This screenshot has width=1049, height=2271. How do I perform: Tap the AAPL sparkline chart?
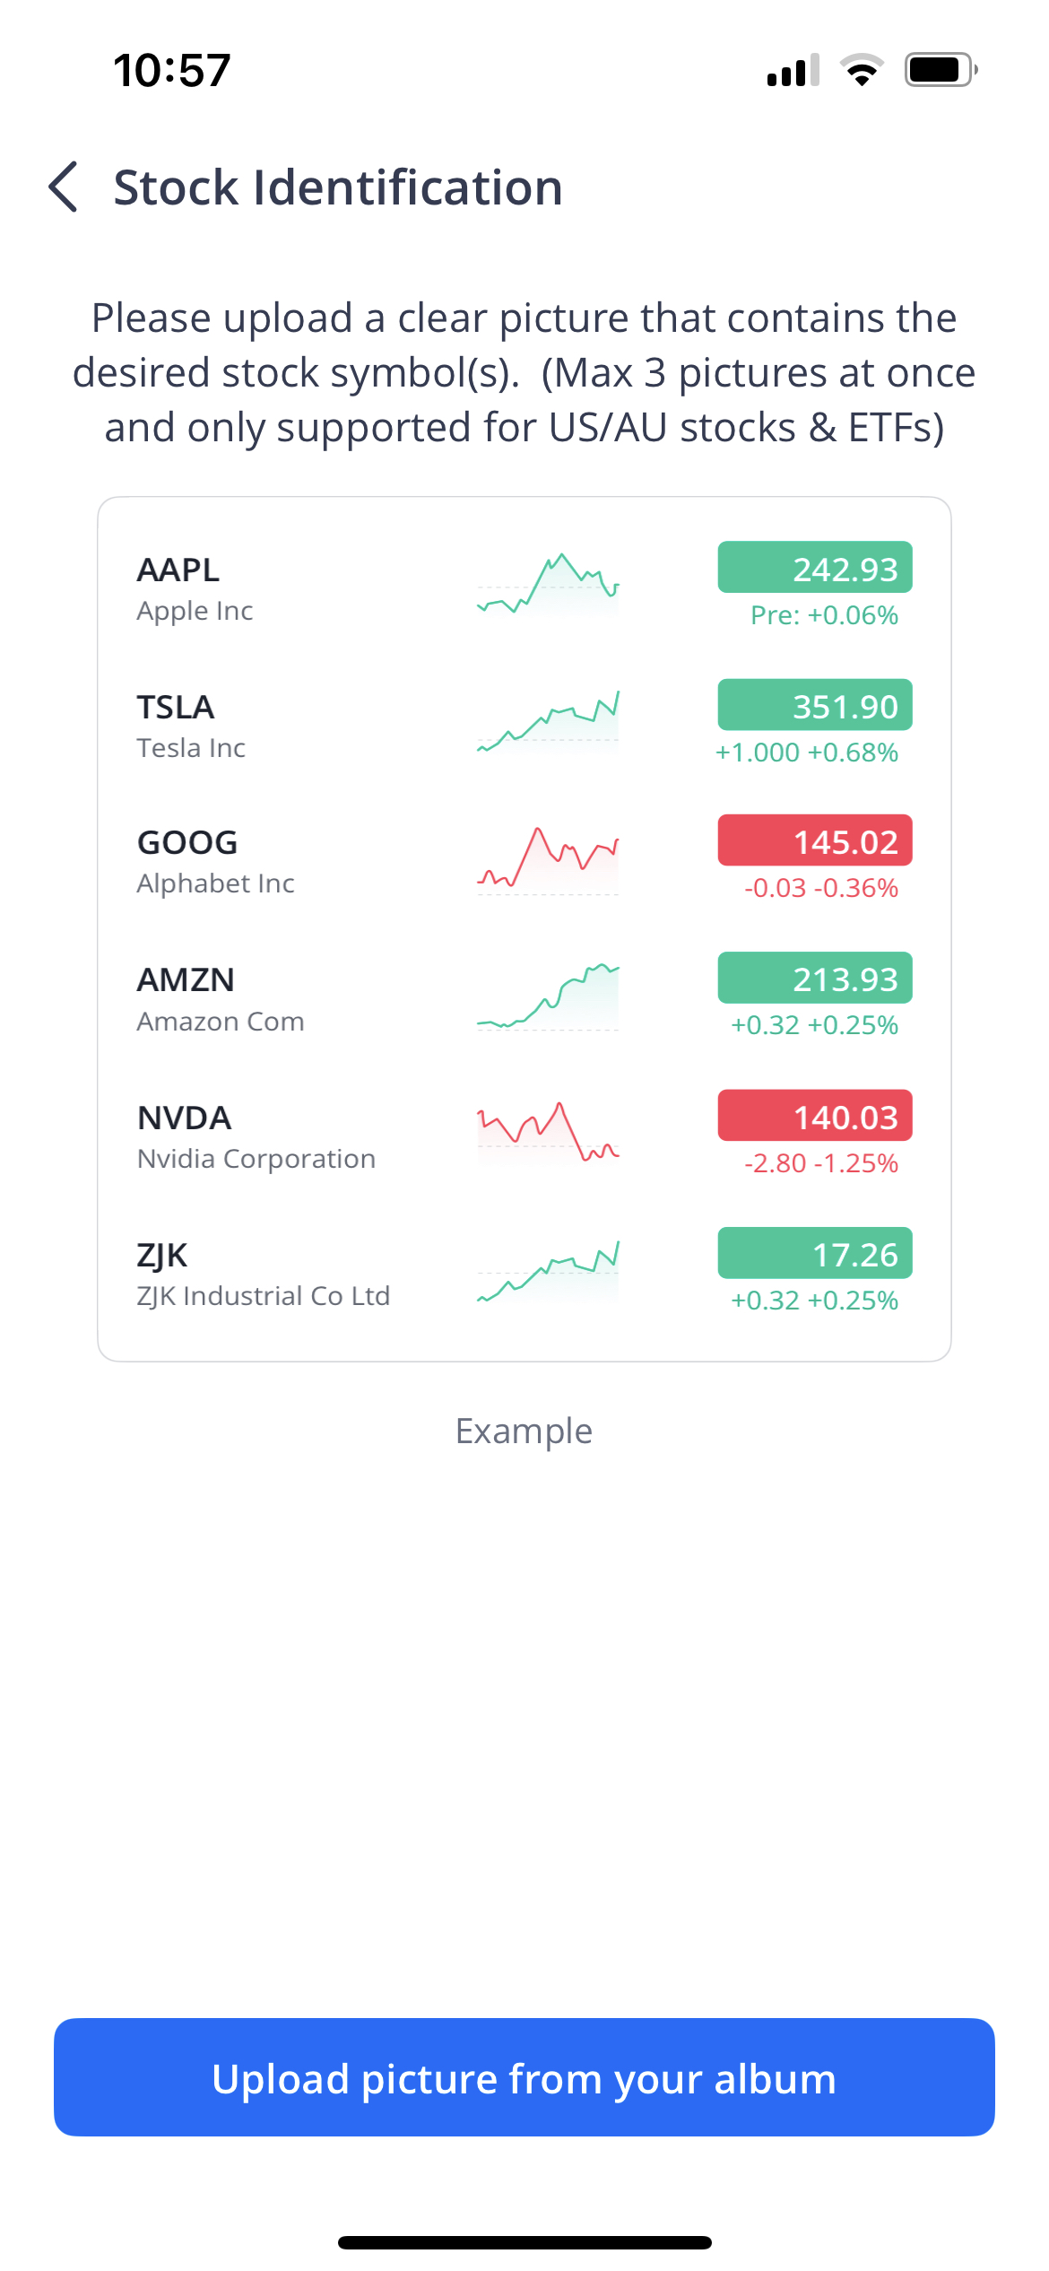(x=548, y=585)
